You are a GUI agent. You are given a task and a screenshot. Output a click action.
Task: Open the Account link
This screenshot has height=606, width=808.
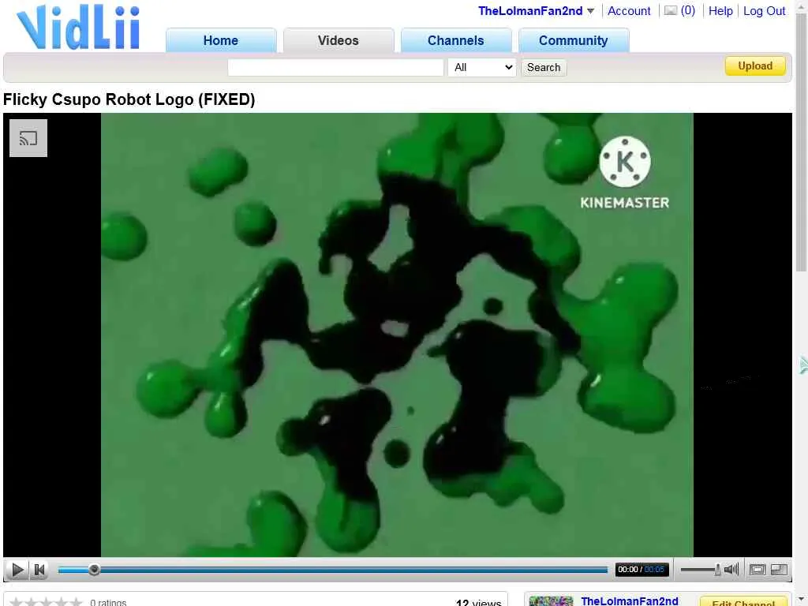pyautogui.click(x=629, y=11)
